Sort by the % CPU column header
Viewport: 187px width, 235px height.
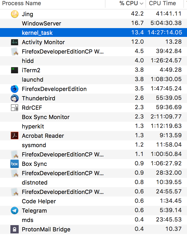pyautogui.click(x=129, y=3)
